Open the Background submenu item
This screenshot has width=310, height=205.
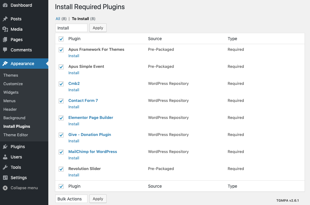[x=14, y=118]
